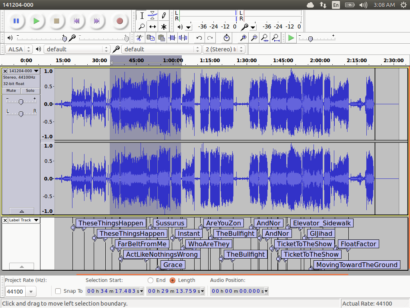Click the MovingTowardTheGround label
410x308 pixels.
click(x=356, y=265)
